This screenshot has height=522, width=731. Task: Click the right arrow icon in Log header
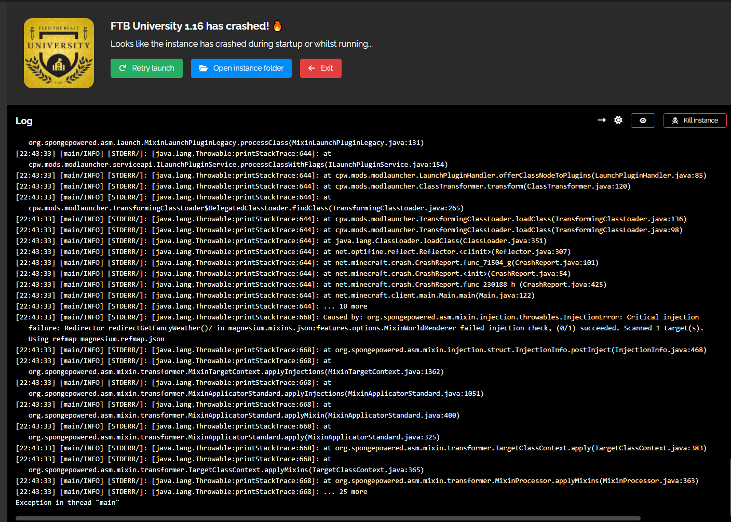tap(602, 120)
